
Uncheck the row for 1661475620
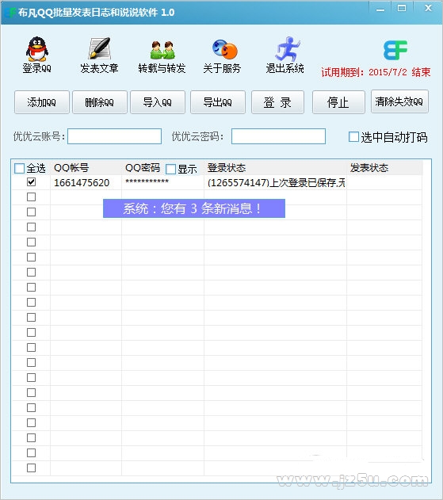click(31, 182)
